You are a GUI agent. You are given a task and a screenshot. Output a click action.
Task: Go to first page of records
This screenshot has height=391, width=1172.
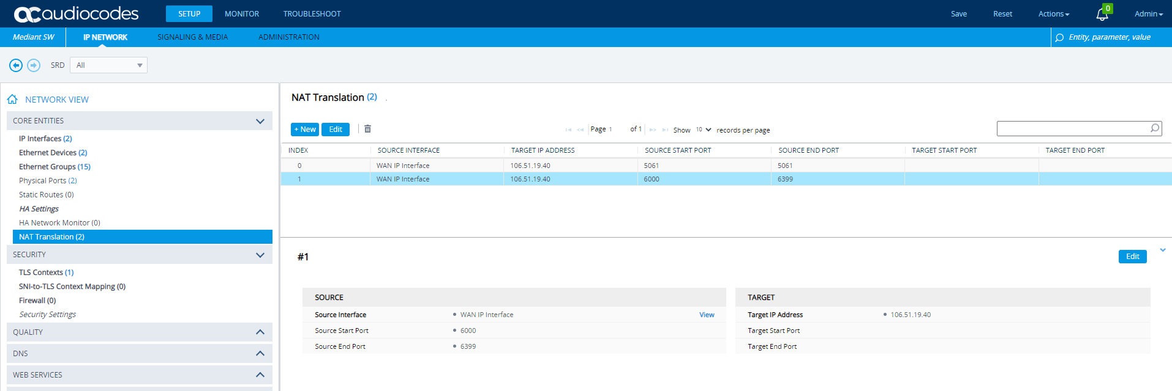click(568, 130)
